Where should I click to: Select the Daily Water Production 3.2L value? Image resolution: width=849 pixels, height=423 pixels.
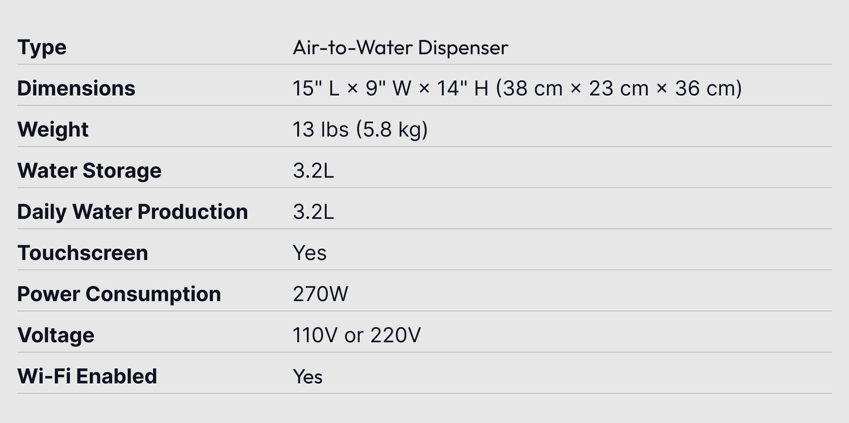pyautogui.click(x=313, y=212)
